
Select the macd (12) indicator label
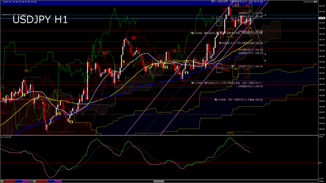6,137
